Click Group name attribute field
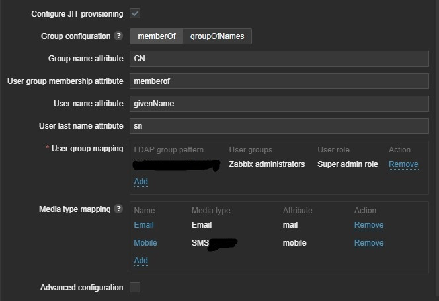 point(279,59)
